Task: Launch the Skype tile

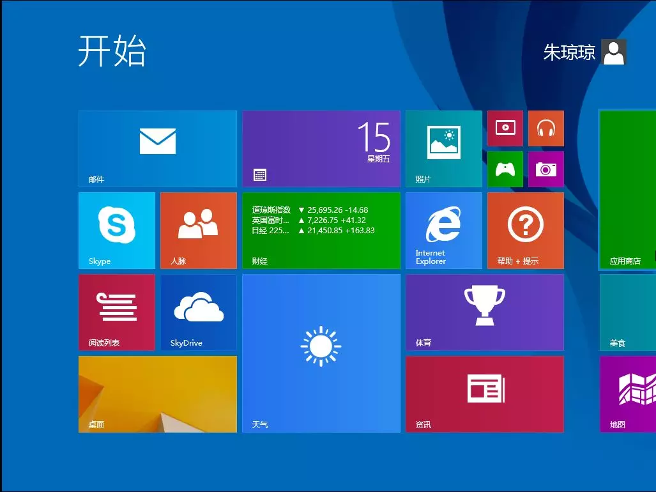Action: click(x=117, y=231)
